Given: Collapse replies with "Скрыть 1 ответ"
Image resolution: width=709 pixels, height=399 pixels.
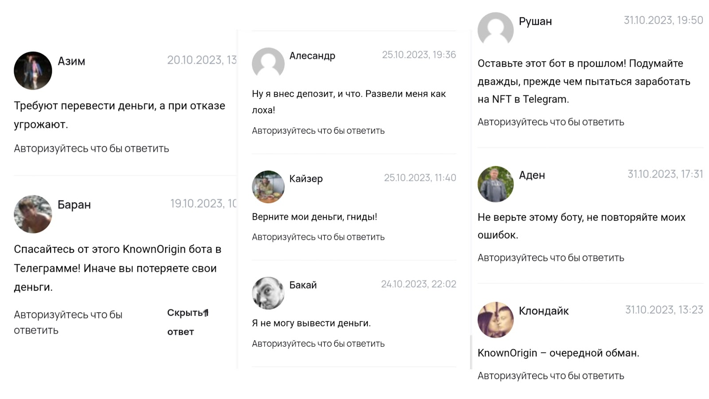Looking at the screenshot, I should pos(187,322).
